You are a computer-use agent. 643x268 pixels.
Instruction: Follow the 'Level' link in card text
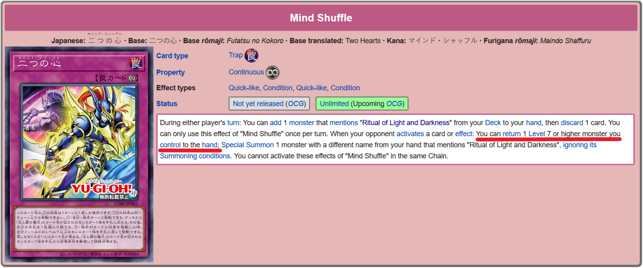point(536,134)
